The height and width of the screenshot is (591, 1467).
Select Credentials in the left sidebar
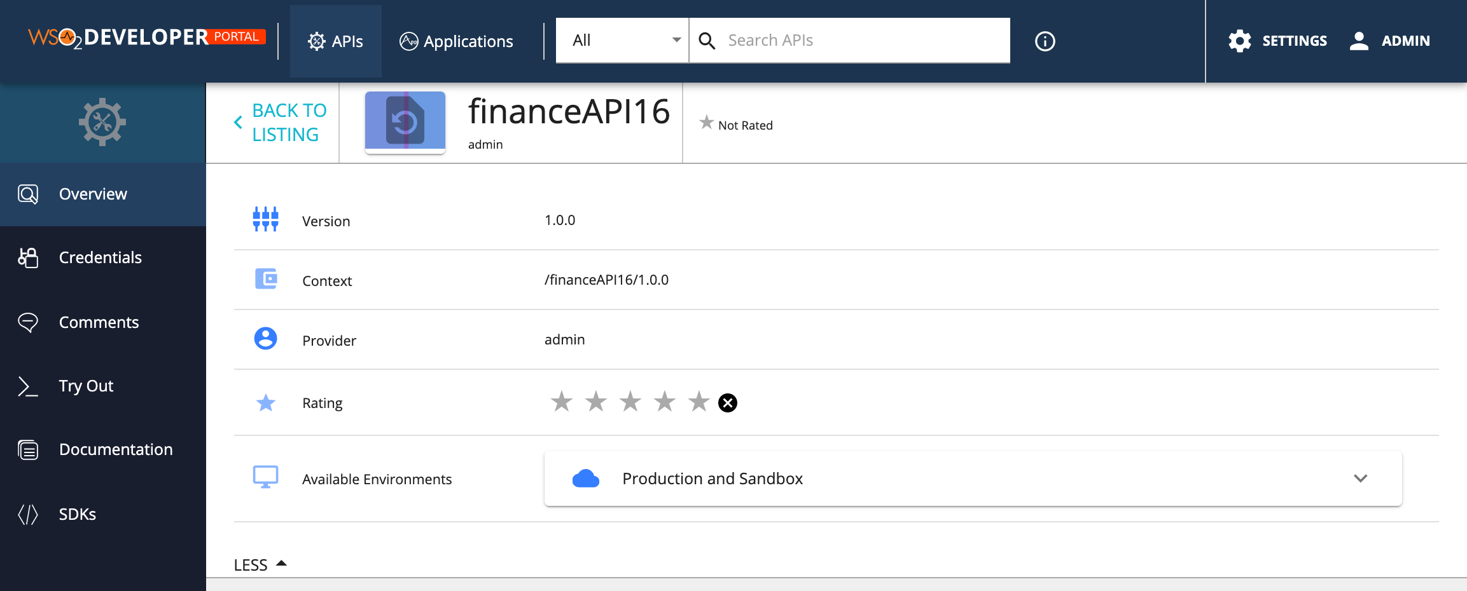[103, 257]
